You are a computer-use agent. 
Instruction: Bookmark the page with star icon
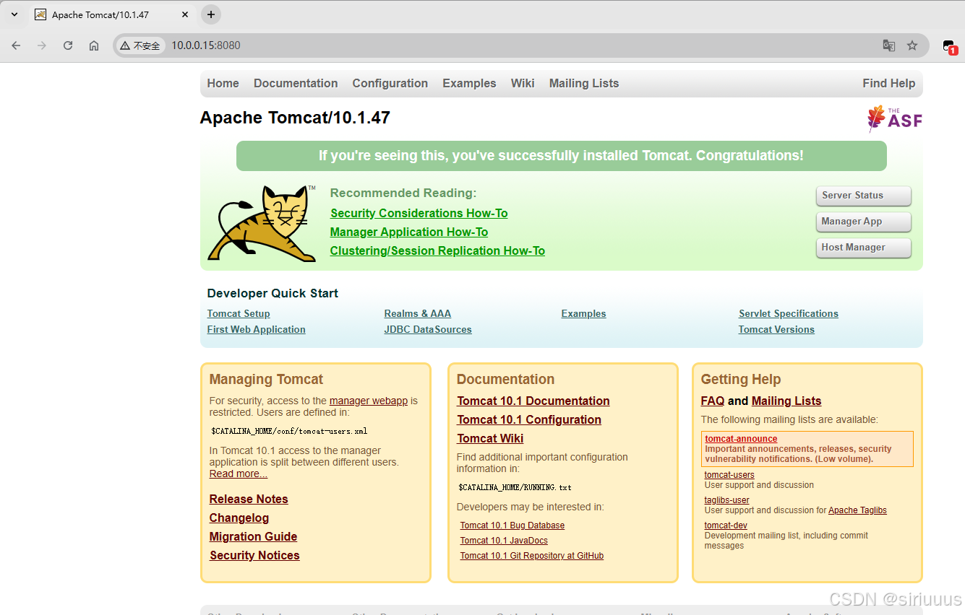(x=912, y=45)
